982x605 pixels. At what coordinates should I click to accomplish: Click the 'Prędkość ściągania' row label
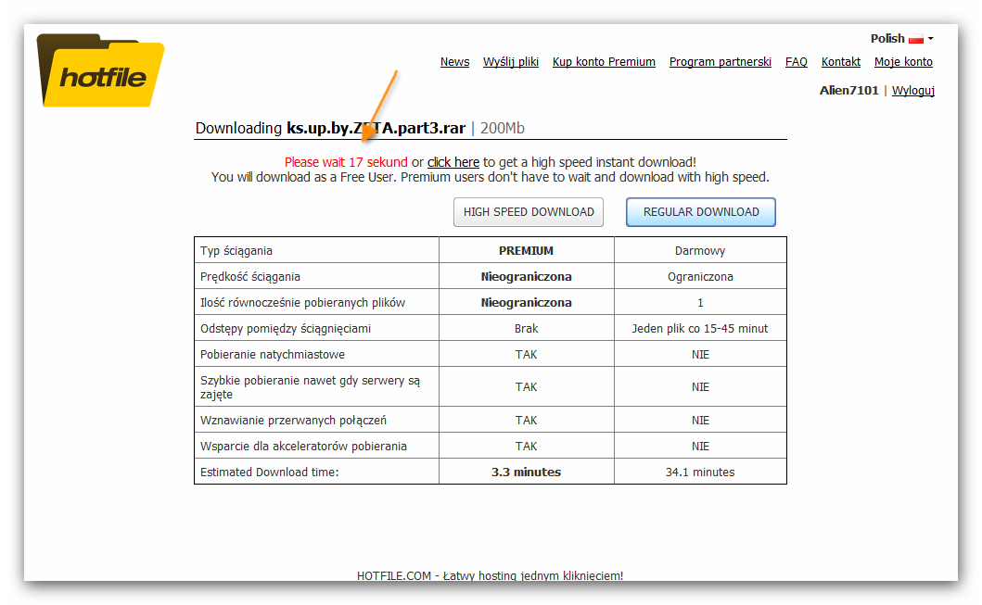[249, 276]
